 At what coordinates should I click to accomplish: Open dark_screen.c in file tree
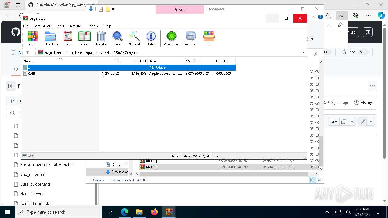click(x=33, y=194)
